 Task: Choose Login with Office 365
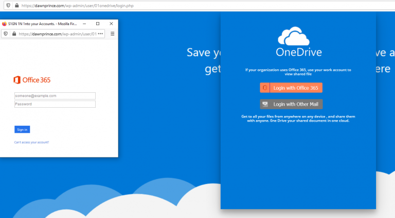[296, 88]
